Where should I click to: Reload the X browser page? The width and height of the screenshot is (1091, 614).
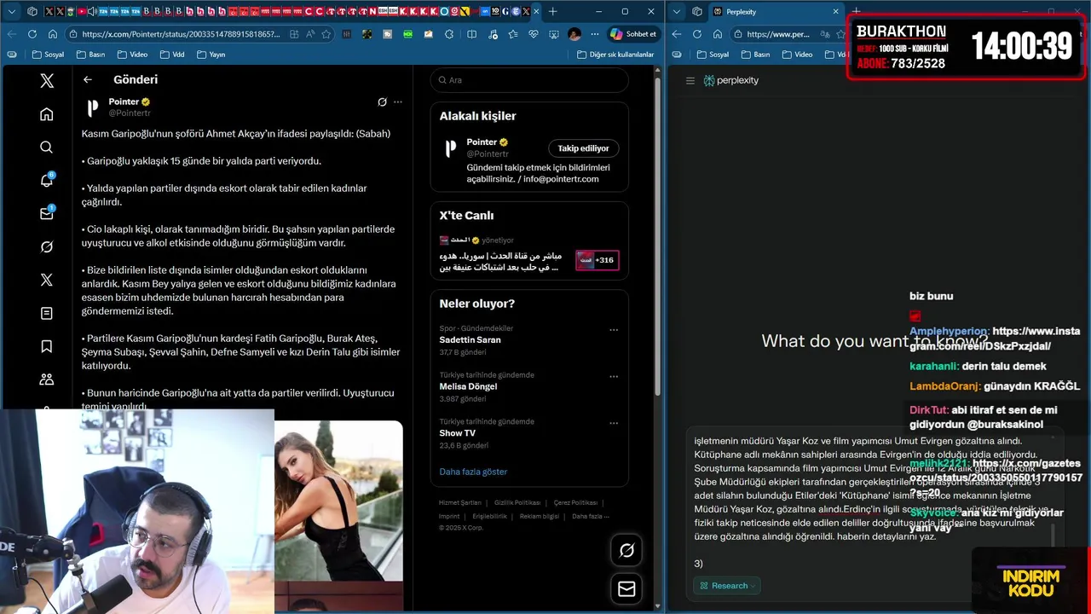click(x=32, y=34)
